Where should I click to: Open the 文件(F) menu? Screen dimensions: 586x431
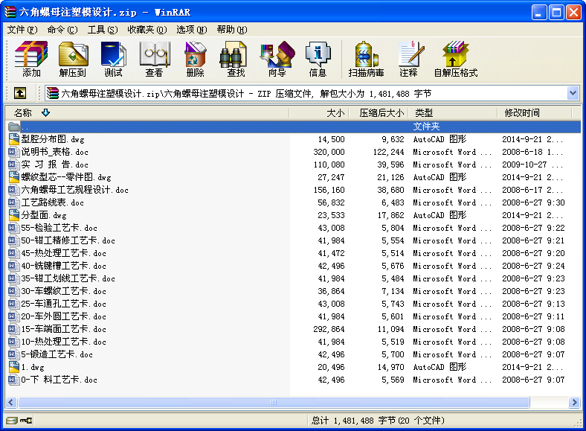pos(22,30)
